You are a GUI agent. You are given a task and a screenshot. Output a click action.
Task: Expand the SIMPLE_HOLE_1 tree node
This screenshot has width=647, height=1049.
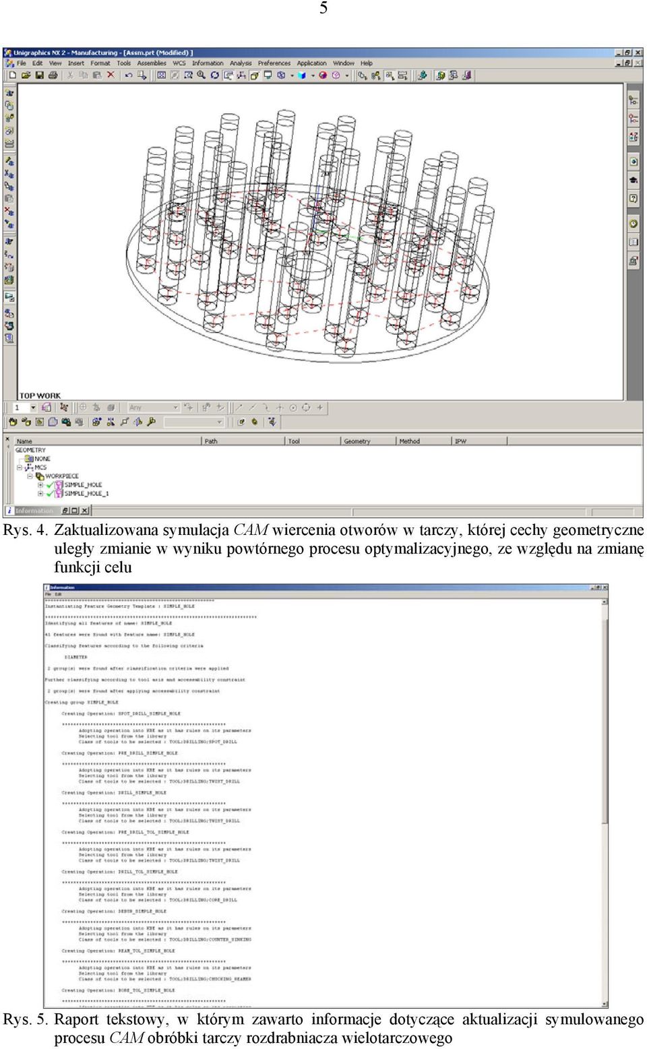click(40, 494)
